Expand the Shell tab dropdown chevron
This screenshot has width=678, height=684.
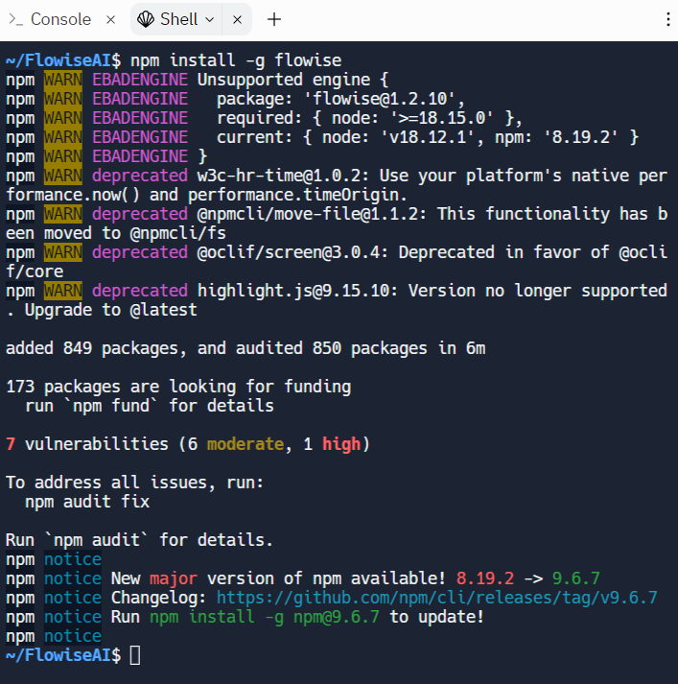pyautogui.click(x=210, y=19)
